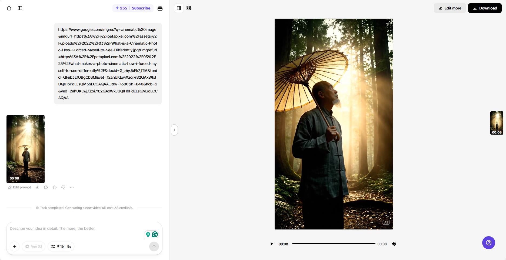Click the video progress bar
This screenshot has width=506, height=260.
pos(334,244)
